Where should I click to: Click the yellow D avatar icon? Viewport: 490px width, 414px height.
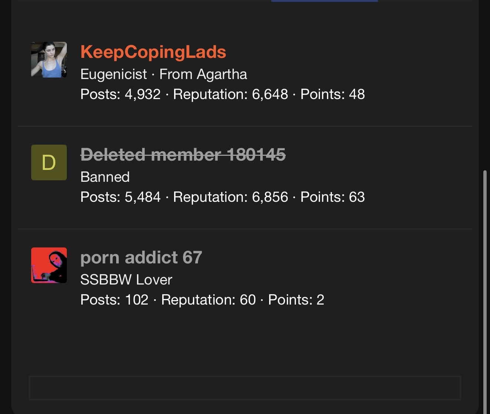click(49, 162)
